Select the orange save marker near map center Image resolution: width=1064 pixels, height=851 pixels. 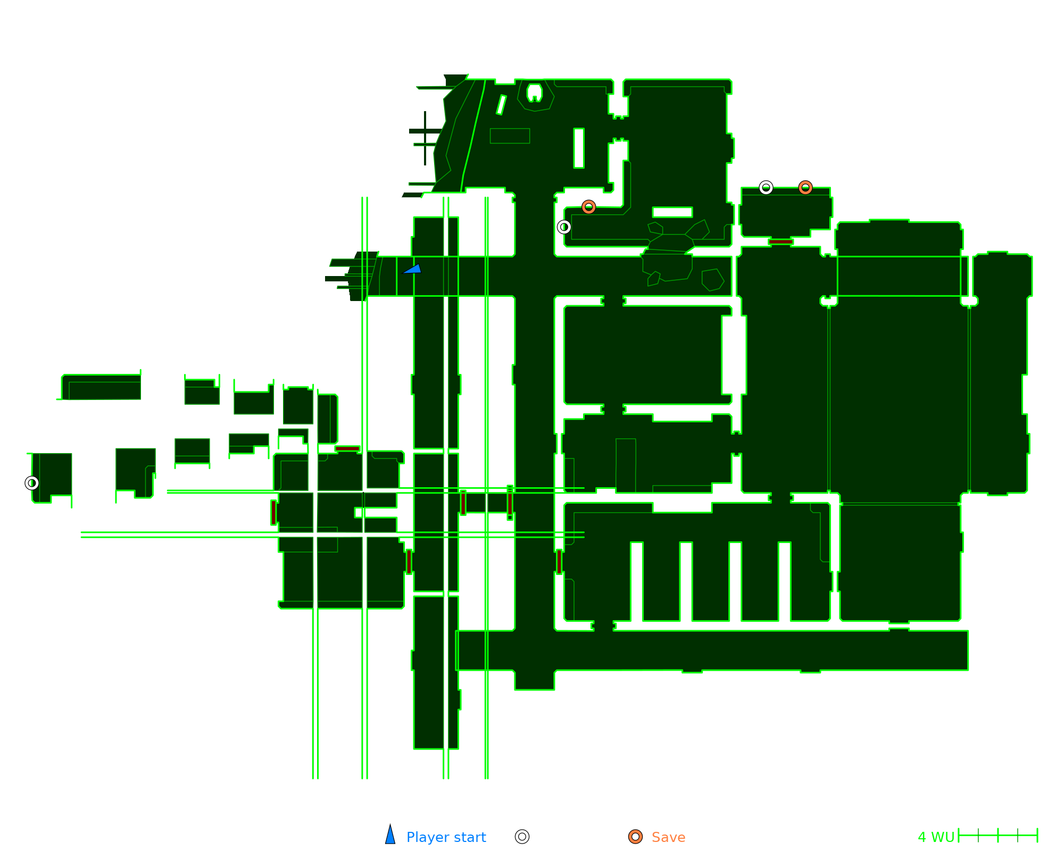588,207
